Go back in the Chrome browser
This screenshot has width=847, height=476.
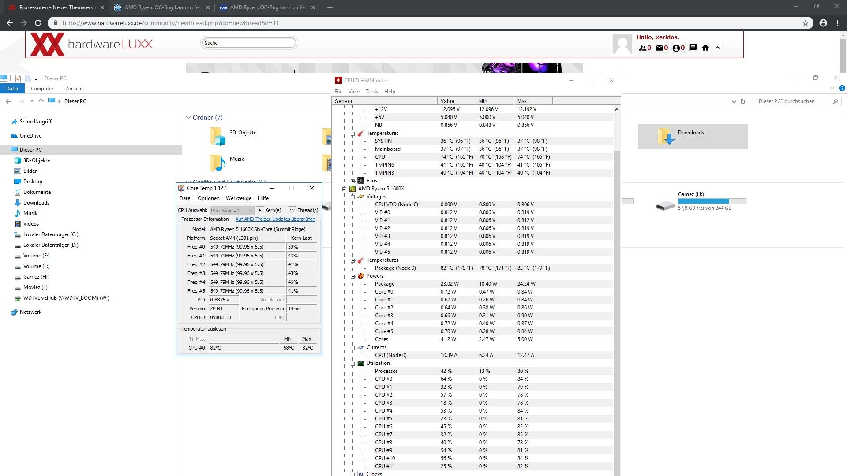pyautogui.click(x=9, y=23)
